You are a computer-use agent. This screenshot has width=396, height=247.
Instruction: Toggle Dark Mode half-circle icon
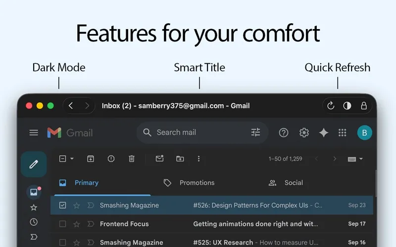click(x=347, y=106)
